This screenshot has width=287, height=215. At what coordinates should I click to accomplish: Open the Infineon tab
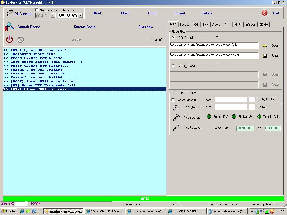250,25
